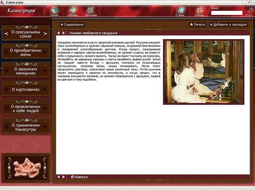Open the О замужних женщинах section

tap(26, 71)
